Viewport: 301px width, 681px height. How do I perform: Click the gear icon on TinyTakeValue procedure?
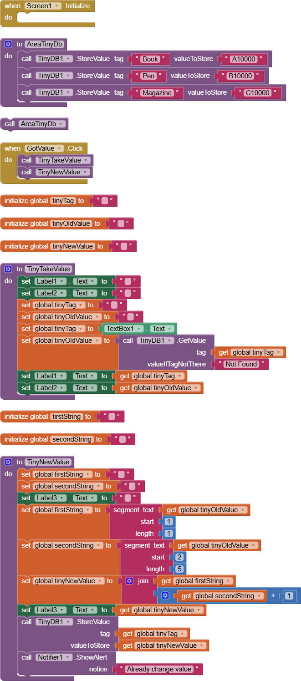coord(8,269)
